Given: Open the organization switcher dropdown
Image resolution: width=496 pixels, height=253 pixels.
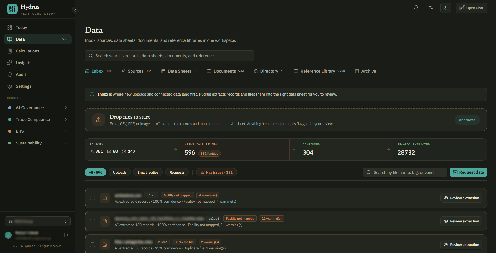Looking at the screenshot, I should pyautogui.click(x=38, y=221).
